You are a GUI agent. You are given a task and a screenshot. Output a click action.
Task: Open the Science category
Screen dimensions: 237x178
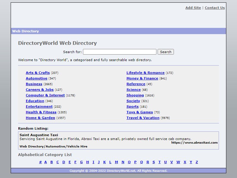tap(134, 90)
